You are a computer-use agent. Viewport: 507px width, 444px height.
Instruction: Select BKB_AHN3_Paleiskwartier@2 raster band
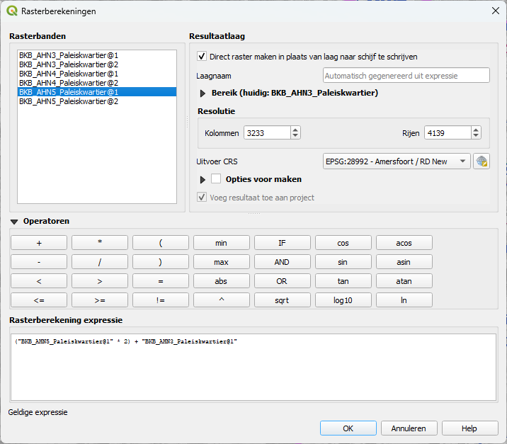coord(69,64)
